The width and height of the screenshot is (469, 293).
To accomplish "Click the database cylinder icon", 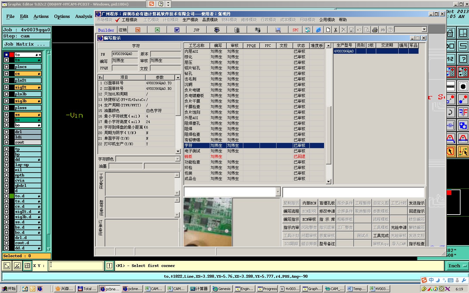I will click(237, 30).
